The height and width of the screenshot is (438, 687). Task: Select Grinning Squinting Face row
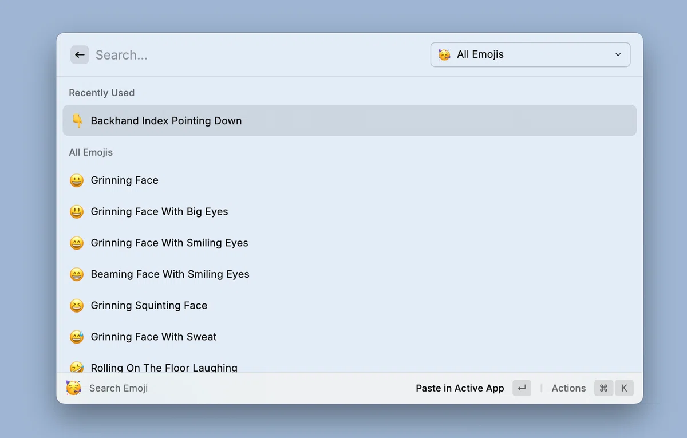tap(349, 306)
